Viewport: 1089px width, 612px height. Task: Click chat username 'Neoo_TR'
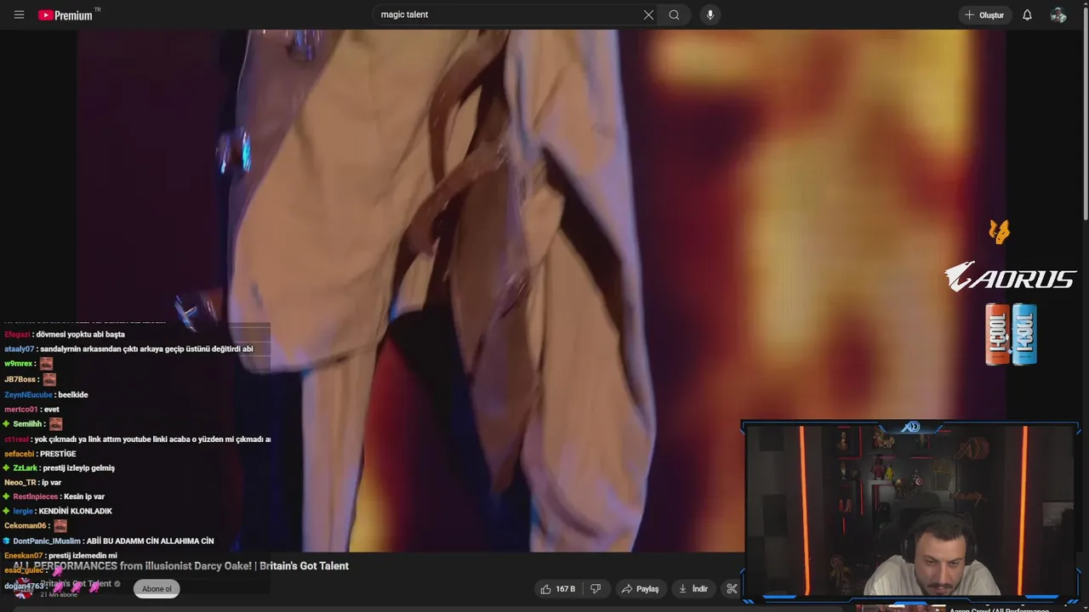point(20,482)
